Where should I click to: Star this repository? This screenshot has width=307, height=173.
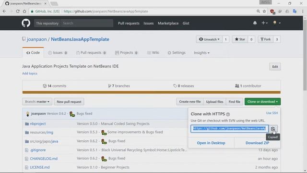[x=240, y=39]
